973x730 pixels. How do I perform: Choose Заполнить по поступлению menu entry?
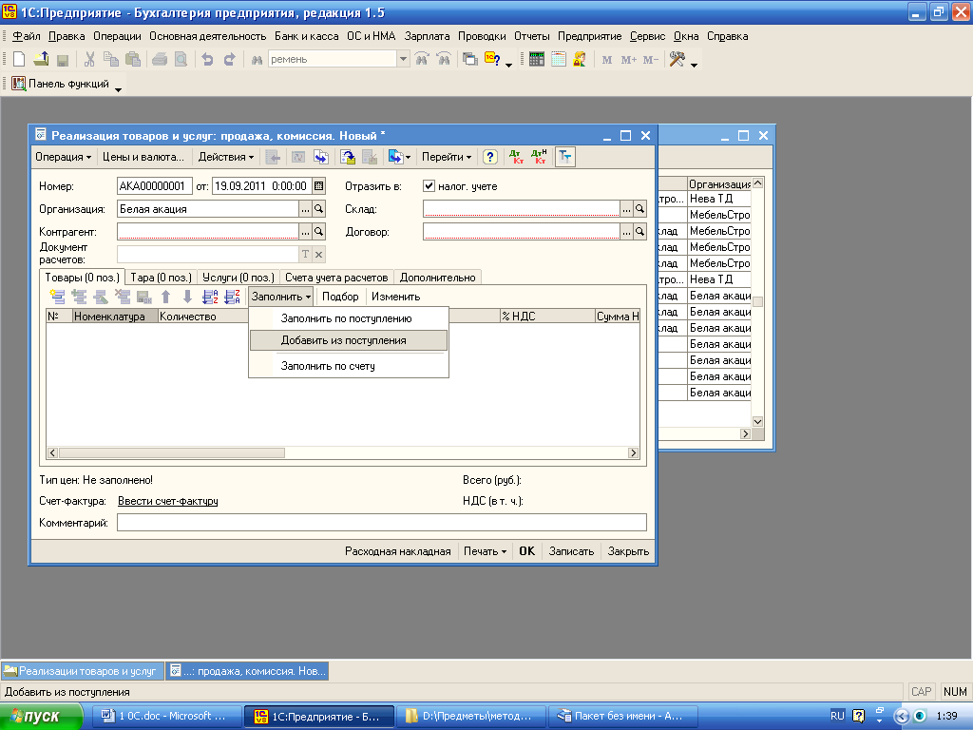coord(349,318)
